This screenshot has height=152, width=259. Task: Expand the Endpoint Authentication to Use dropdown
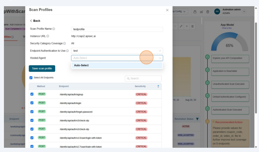pos(117,51)
